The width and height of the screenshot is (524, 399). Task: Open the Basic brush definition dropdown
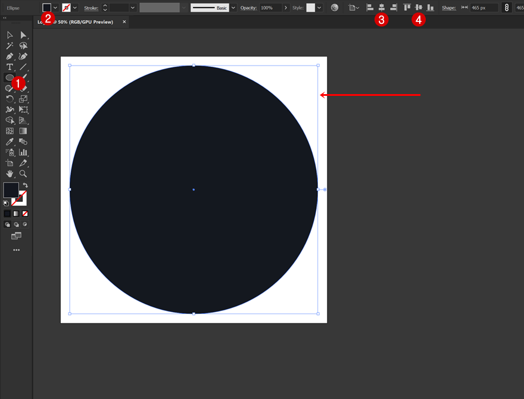click(x=233, y=8)
